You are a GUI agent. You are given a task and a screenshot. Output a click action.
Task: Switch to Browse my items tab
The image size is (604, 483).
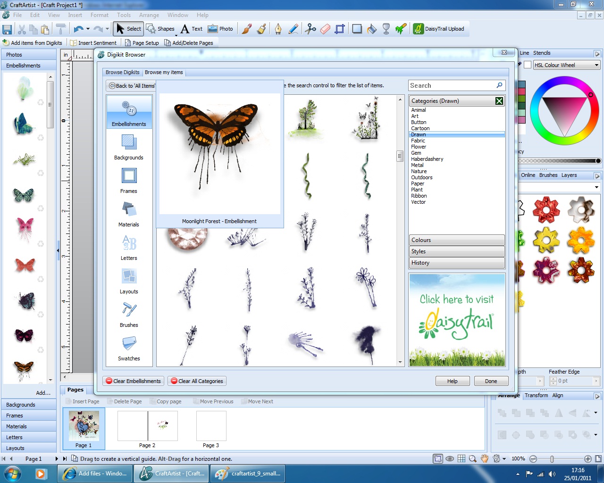click(164, 72)
